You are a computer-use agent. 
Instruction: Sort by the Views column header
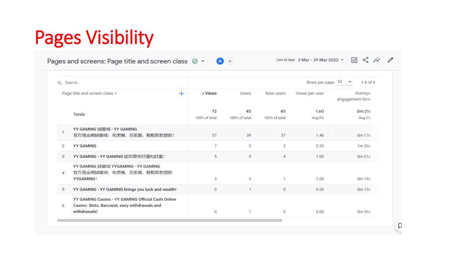tap(209, 93)
